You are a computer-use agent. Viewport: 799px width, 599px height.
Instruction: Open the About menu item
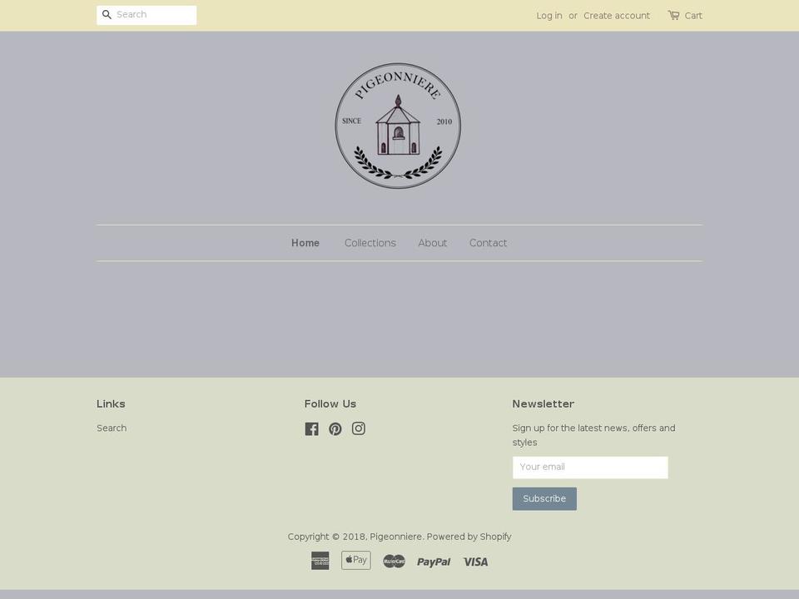433,243
